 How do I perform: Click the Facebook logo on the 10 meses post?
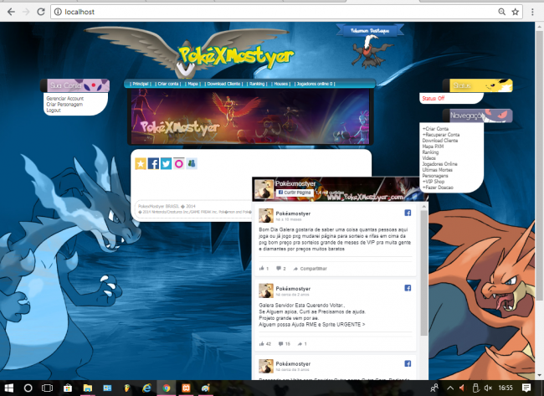408,213
